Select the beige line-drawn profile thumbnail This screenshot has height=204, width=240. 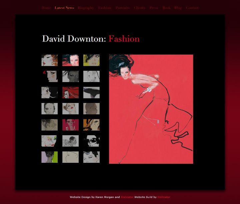click(70, 157)
